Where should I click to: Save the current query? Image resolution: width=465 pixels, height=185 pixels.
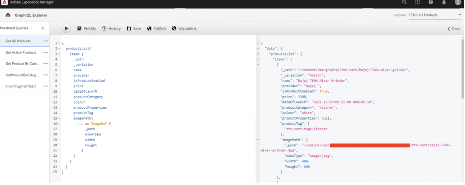tap(134, 29)
